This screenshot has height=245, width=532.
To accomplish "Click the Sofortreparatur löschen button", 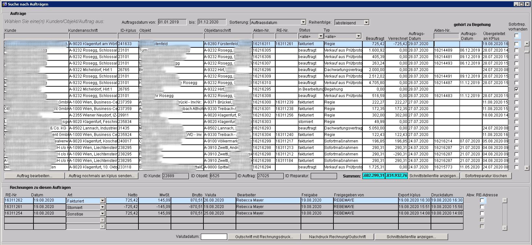I will coord(486,176).
